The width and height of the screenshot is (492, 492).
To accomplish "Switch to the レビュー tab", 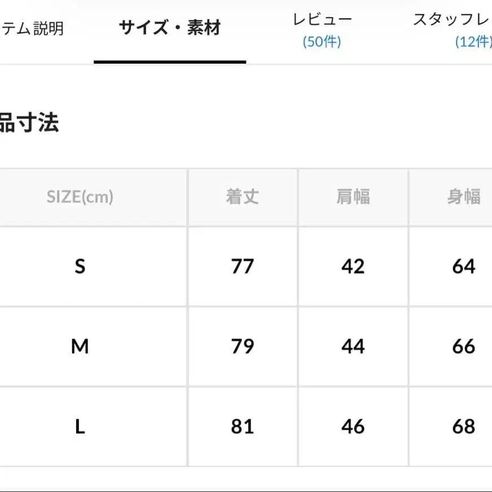I will (x=322, y=20).
